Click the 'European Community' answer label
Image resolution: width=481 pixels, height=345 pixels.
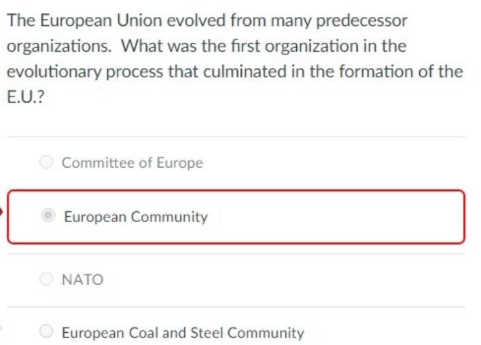(x=136, y=217)
